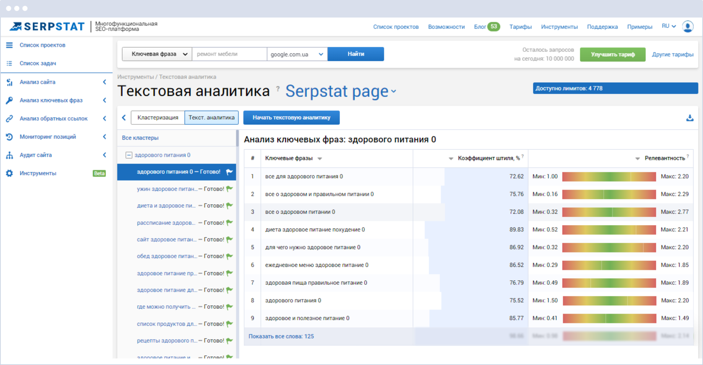Click the key icon for Анализ ключевых фраз
This screenshot has width=703, height=365.
[x=9, y=100]
